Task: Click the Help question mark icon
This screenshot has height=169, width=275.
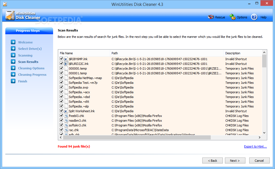Action: (x=254, y=17)
